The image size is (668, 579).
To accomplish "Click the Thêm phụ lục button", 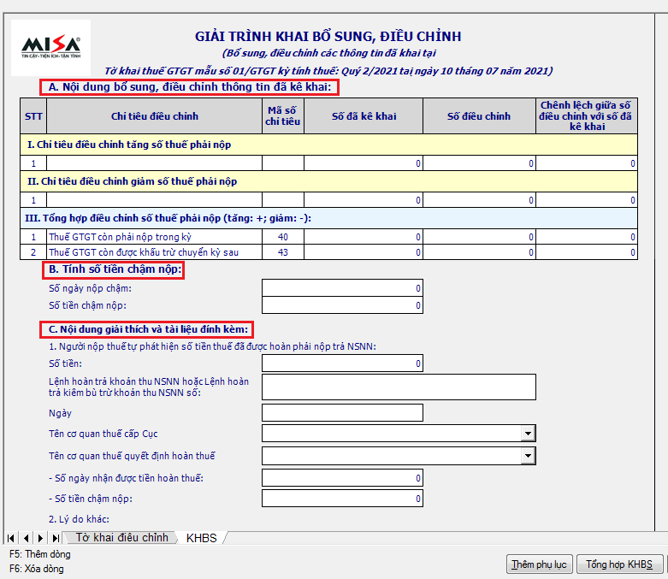I will pyautogui.click(x=539, y=564).
